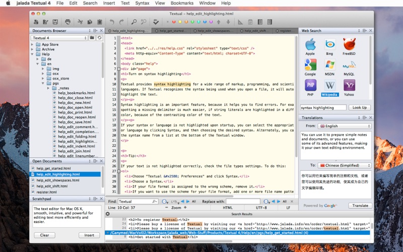403x252 pixels.
Task: Open the Insert menu
Action: [109, 3]
